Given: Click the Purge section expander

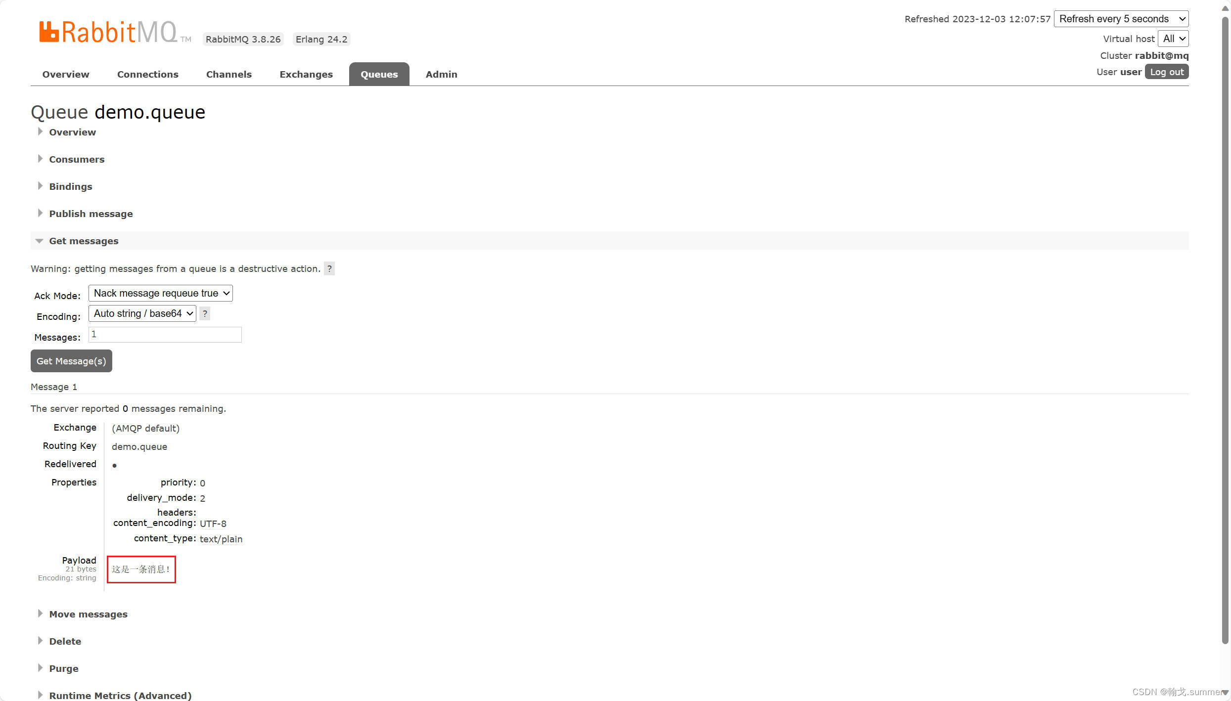Looking at the screenshot, I should tap(64, 668).
